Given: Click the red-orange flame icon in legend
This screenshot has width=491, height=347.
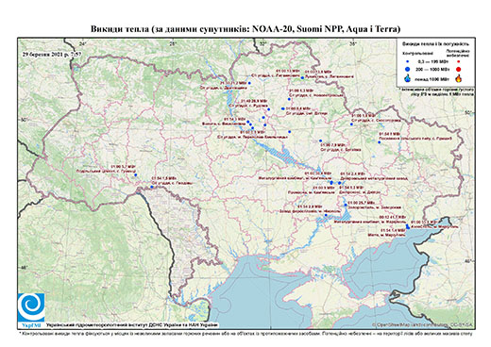Looking at the screenshot, I should [459, 78].
